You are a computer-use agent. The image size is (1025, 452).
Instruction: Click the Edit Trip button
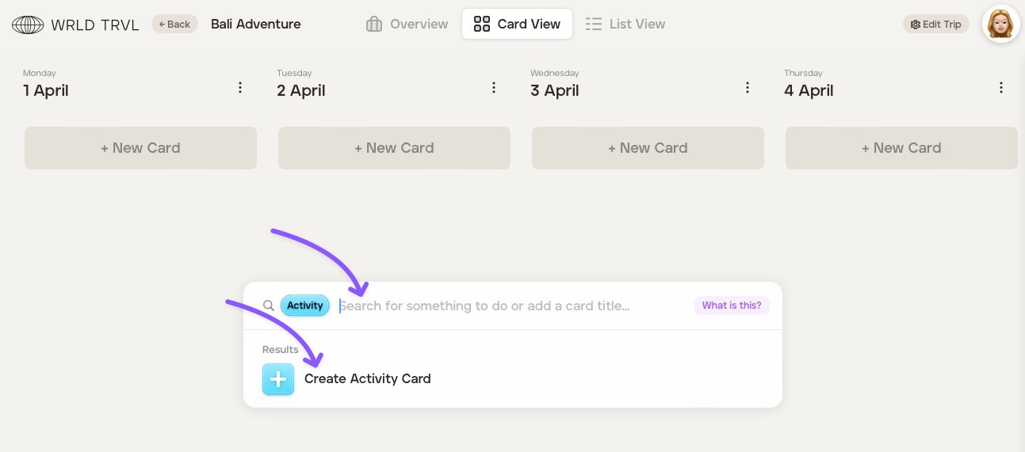(x=936, y=24)
